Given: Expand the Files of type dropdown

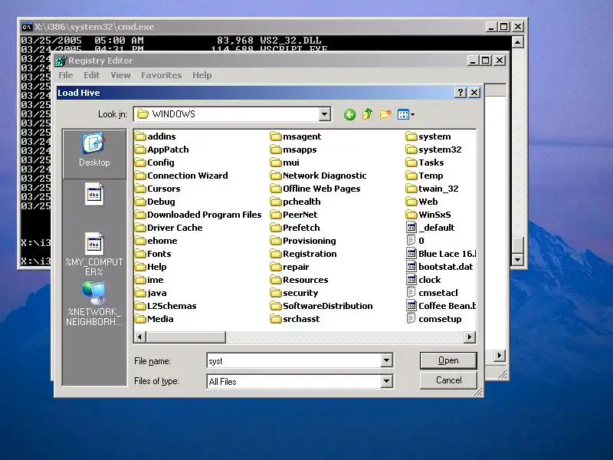Looking at the screenshot, I should pos(386,380).
